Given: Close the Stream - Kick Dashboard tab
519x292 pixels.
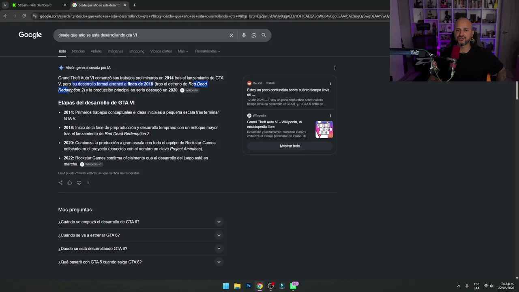Looking at the screenshot, I should point(64,5).
